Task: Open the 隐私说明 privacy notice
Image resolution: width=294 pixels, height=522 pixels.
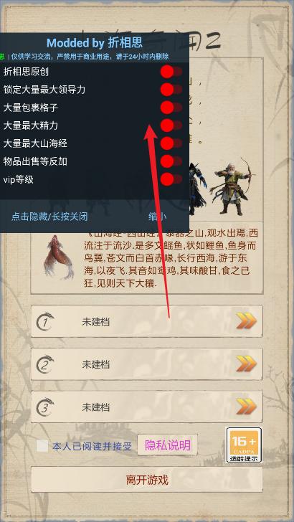Action: click(168, 445)
